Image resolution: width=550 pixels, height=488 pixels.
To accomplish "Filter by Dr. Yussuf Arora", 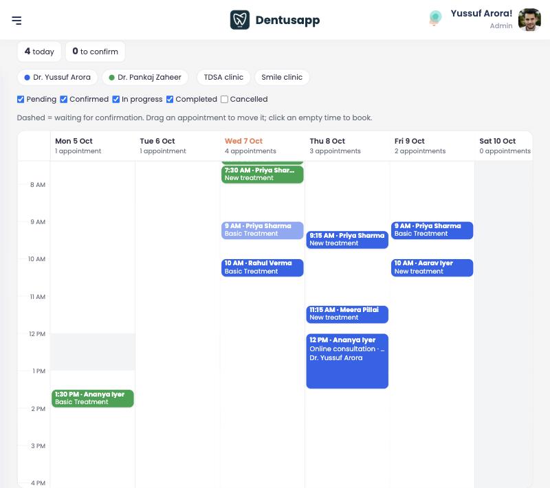I will [57, 77].
